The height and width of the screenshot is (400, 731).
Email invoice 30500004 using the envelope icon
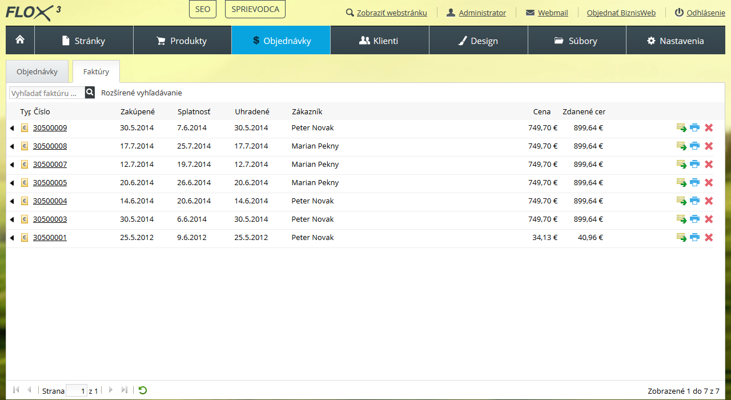click(x=681, y=201)
